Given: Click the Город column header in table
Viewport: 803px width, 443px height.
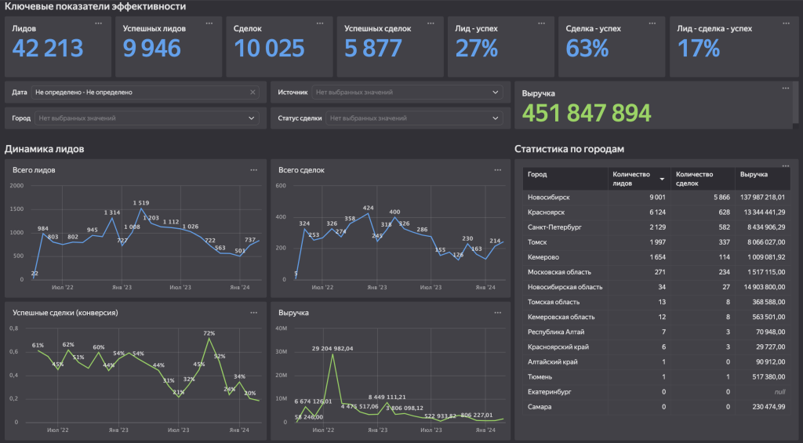Looking at the screenshot, I should pos(538,174).
